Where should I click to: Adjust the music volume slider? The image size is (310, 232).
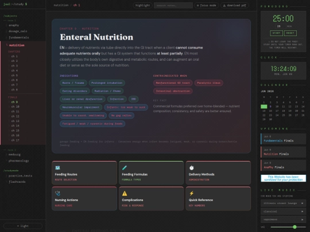tap(288, 227)
